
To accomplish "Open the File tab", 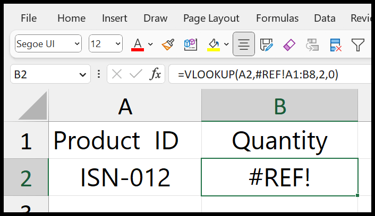I will (29, 19).
